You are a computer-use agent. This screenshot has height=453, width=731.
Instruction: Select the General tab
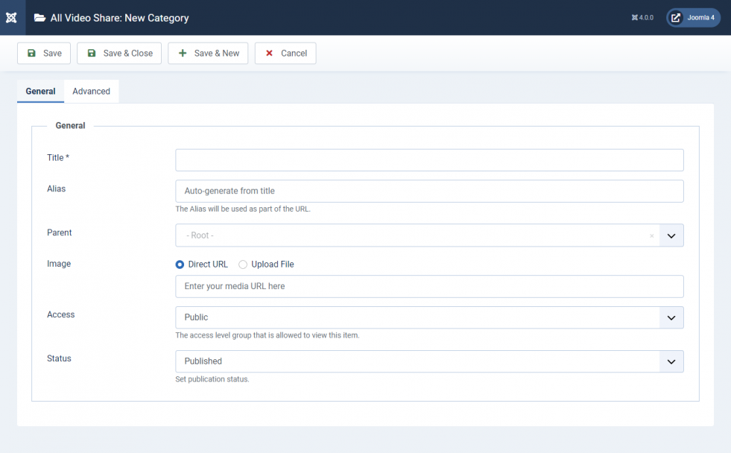[x=40, y=92]
